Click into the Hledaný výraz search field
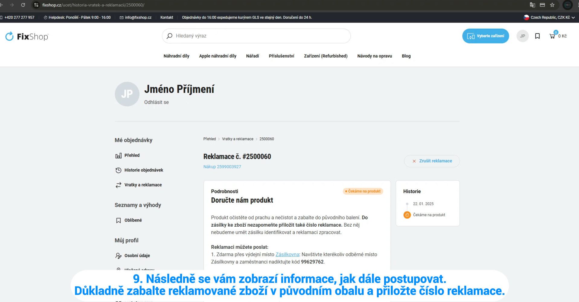 click(x=260, y=36)
